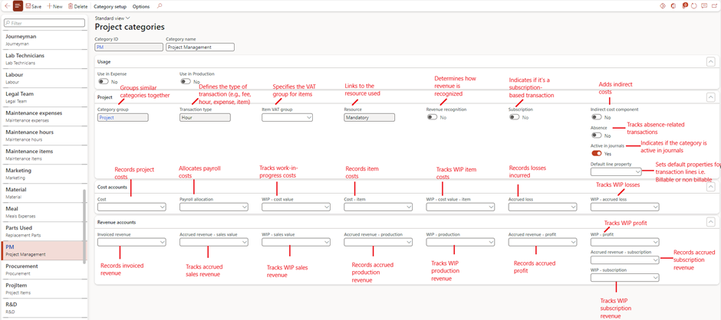Open WIP - cost value dropdown
The image size is (721, 320).
tap(327, 207)
